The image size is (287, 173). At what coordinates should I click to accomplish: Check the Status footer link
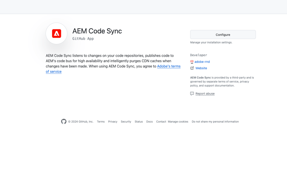click(x=139, y=122)
